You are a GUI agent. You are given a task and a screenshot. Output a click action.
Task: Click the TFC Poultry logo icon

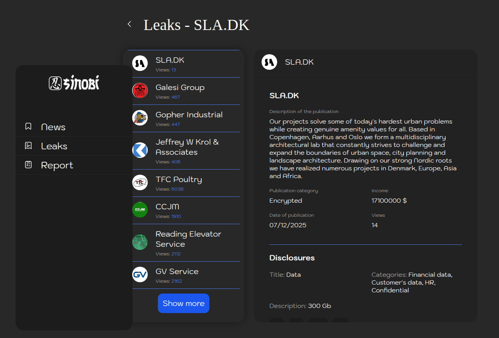140,182
